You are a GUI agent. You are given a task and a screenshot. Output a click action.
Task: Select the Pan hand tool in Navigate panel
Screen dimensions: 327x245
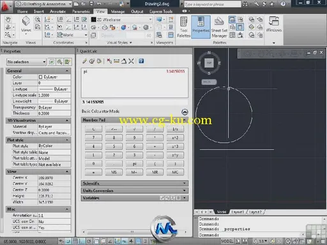point(8,20)
